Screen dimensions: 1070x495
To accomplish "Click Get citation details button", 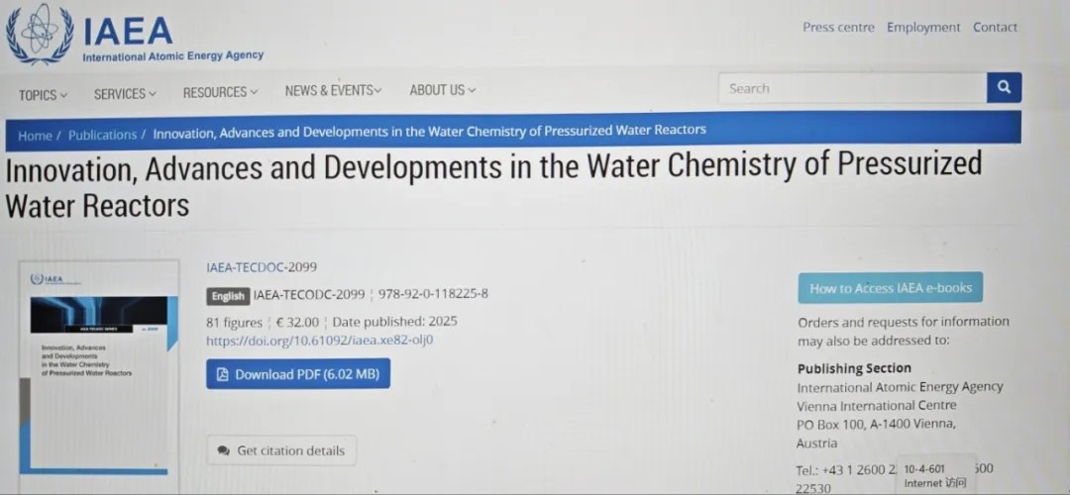I will (281, 450).
